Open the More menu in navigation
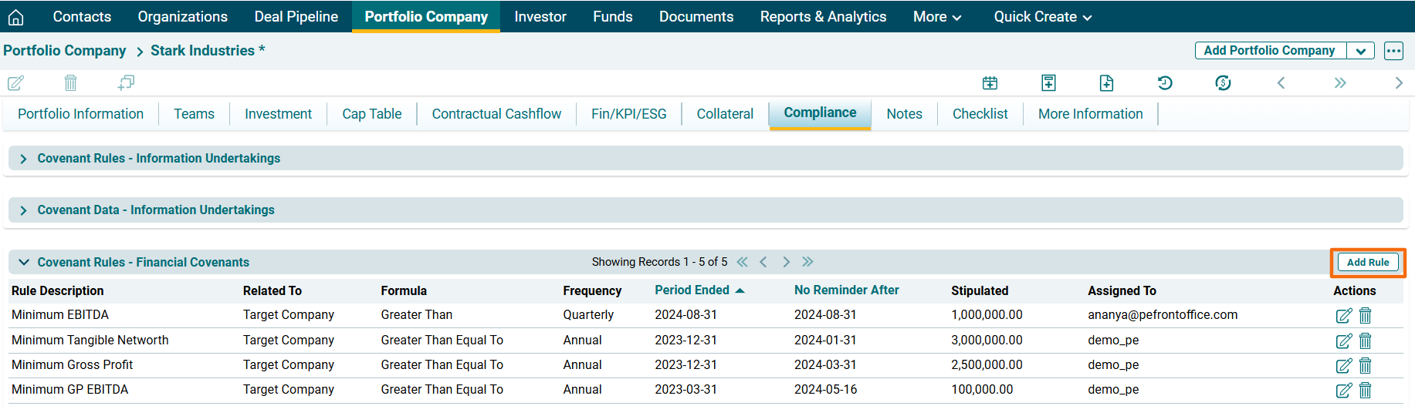Screen dimensions: 1415x406 point(936,17)
